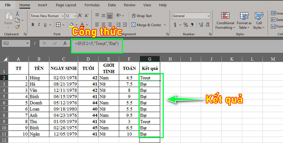Open Name Box G2 dropdown arrow
The width and height of the screenshot is (283, 143).
coord(28,43)
